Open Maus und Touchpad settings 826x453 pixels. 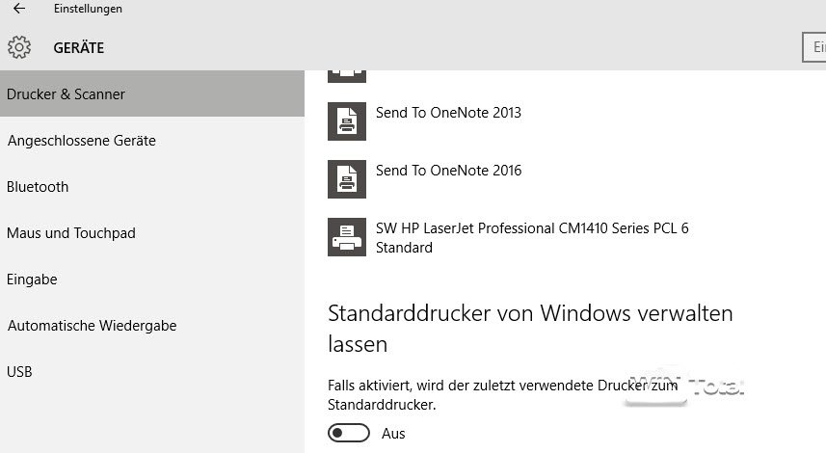point(71,233)
